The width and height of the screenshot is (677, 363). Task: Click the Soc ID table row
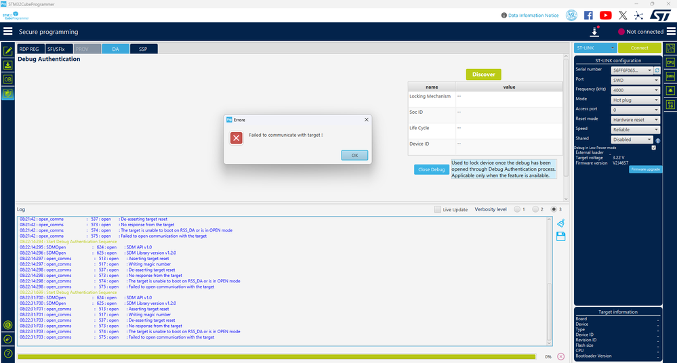click(485, 115)
